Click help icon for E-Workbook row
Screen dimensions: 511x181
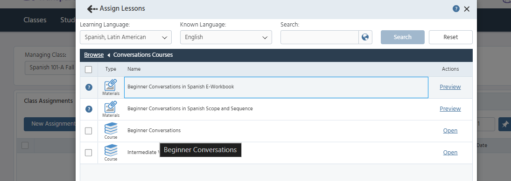click(x=89, y=87)
